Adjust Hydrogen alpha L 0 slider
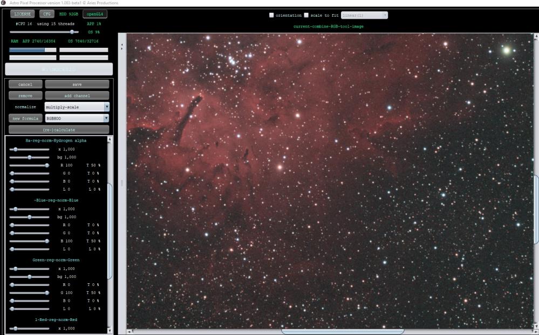 [x=30, y=189]
